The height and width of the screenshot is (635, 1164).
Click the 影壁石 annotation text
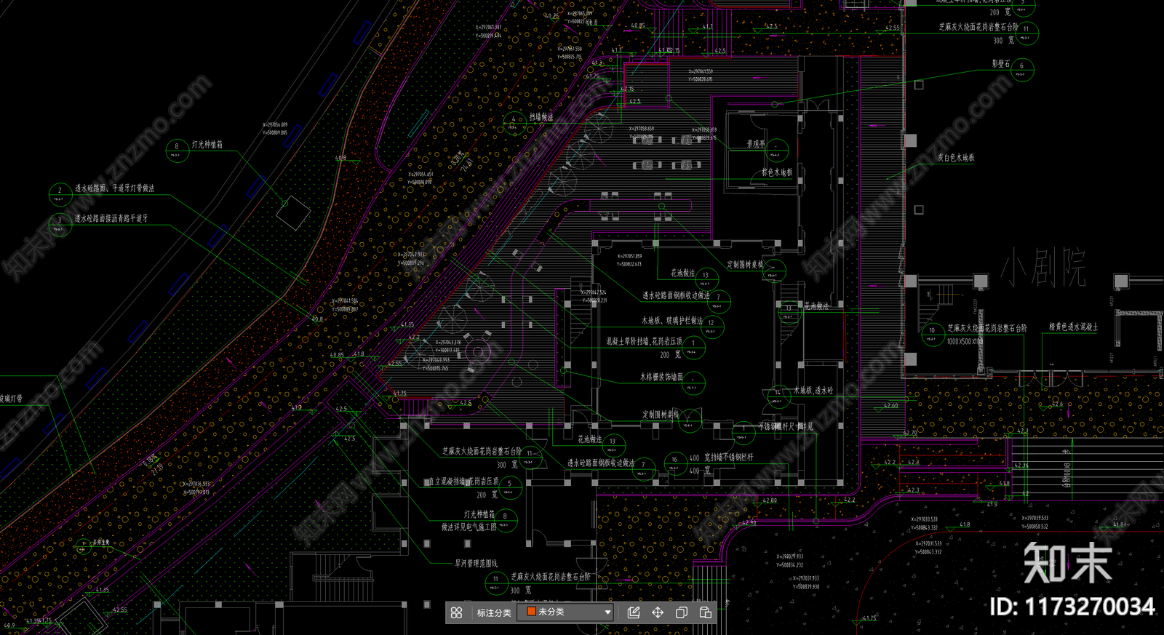(1000, 65)
